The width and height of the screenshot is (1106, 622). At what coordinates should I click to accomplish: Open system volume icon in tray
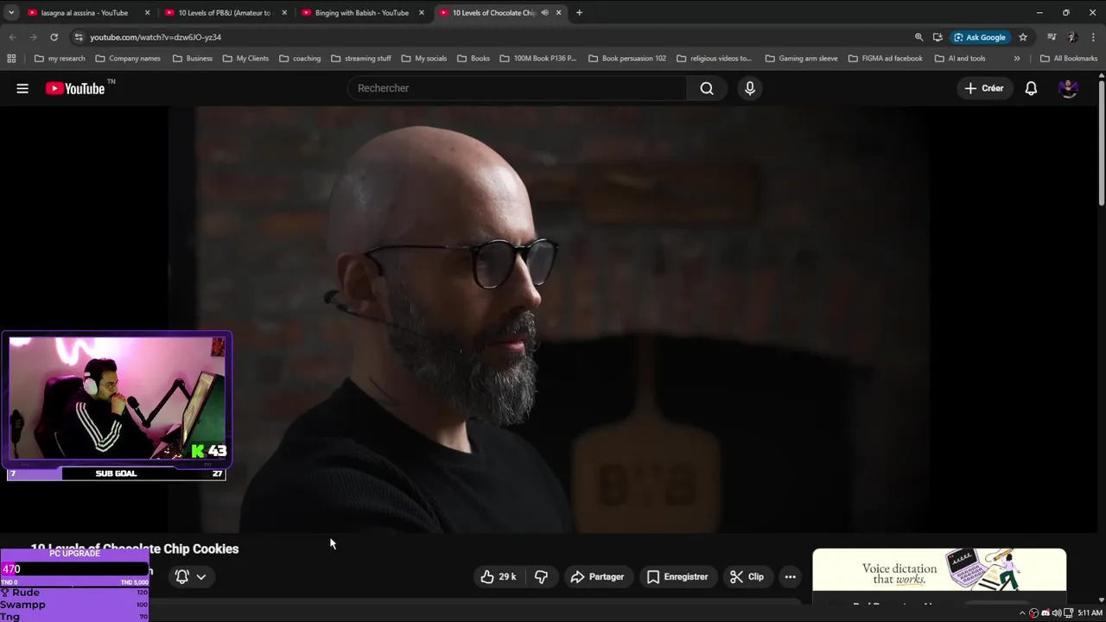[1056, 612]
